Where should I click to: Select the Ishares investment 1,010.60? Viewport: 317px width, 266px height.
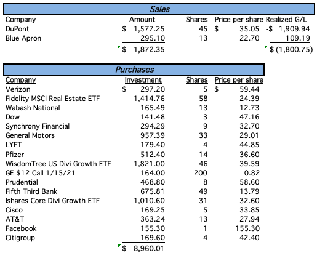[149, 201]
